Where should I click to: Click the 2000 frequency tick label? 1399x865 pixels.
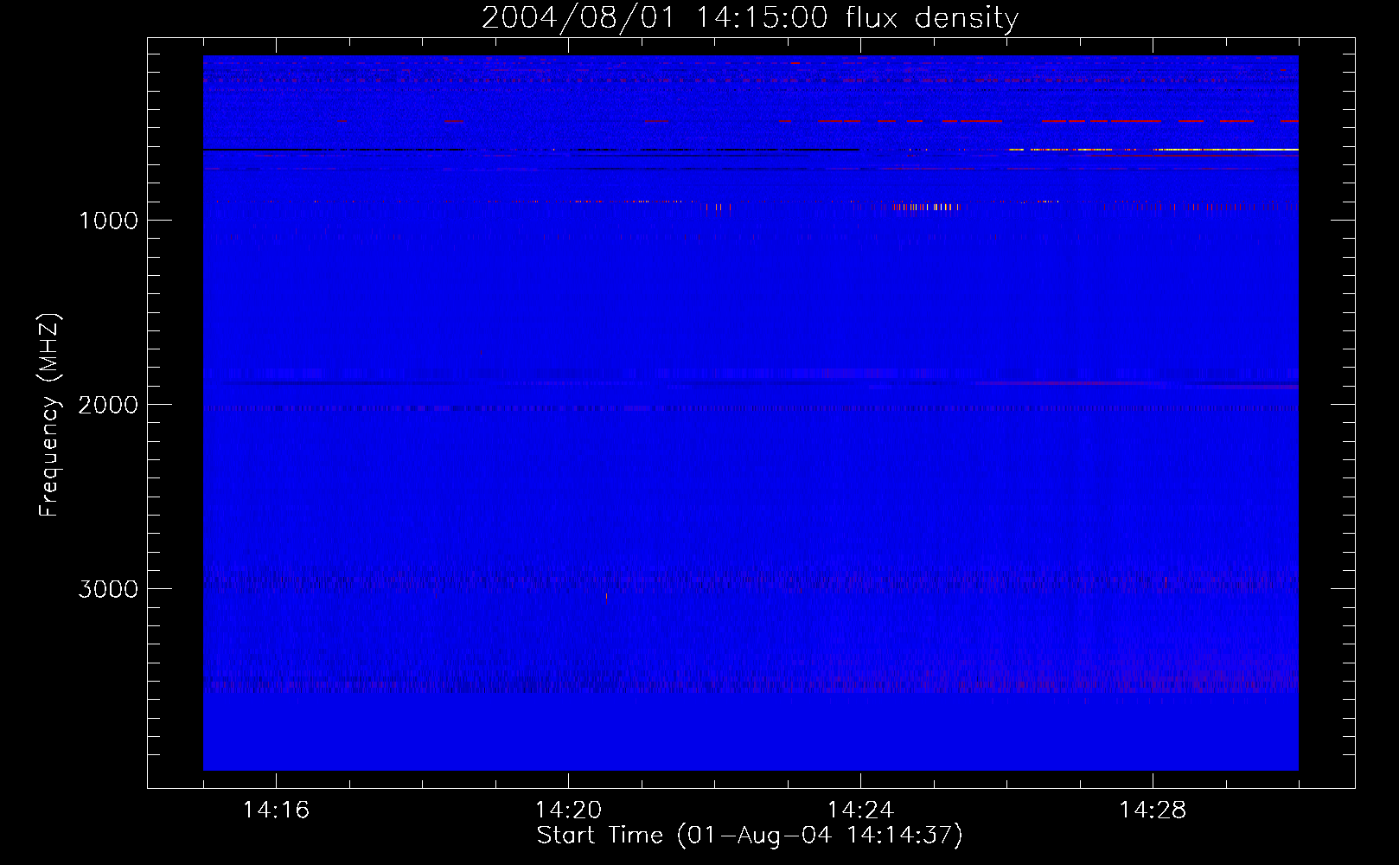108,405
